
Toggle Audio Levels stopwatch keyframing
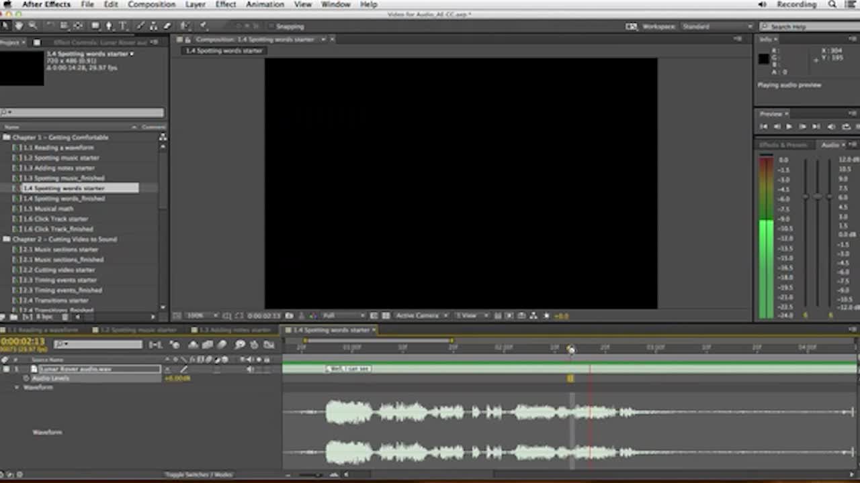[x=26, y=378]
